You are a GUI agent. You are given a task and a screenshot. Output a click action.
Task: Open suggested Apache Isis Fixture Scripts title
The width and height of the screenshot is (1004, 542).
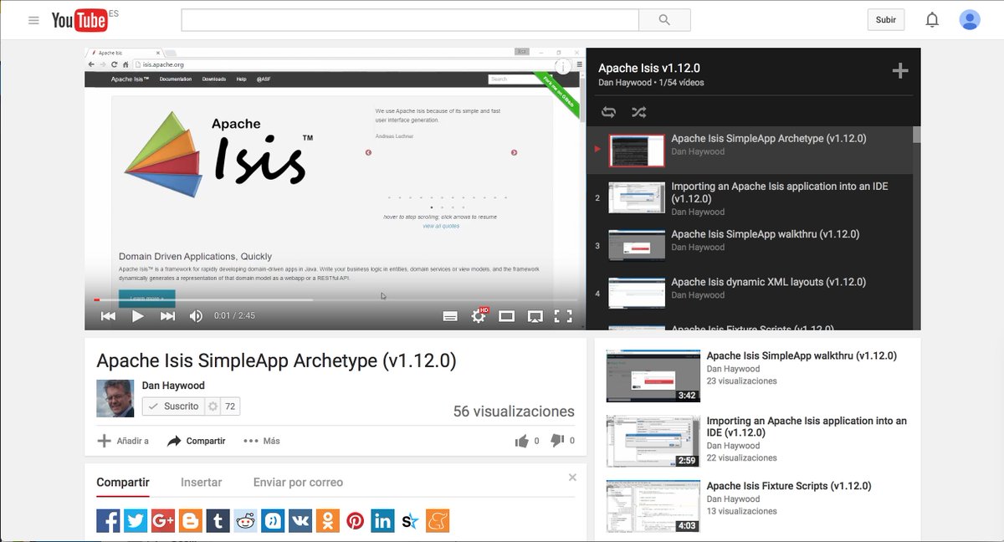point(789,486)
